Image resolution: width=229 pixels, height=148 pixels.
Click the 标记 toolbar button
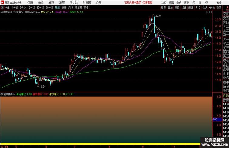pos(204,8)
